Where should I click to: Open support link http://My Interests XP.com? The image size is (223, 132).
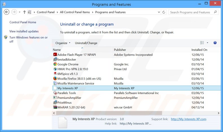pos(189,119)
